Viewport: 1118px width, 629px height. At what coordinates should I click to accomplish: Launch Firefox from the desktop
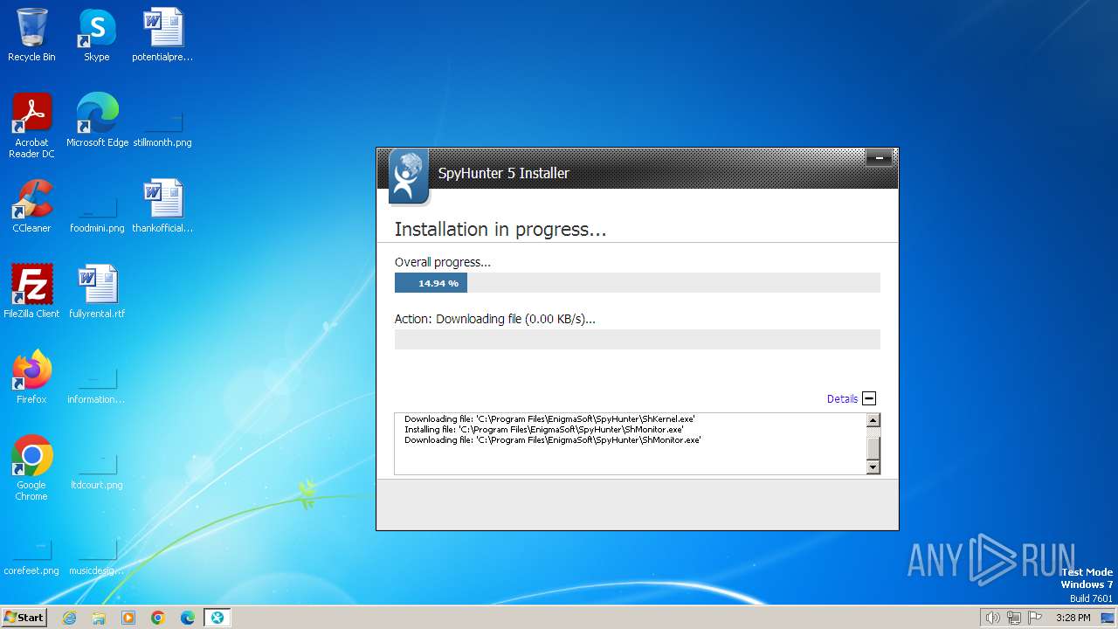[31, 377]
